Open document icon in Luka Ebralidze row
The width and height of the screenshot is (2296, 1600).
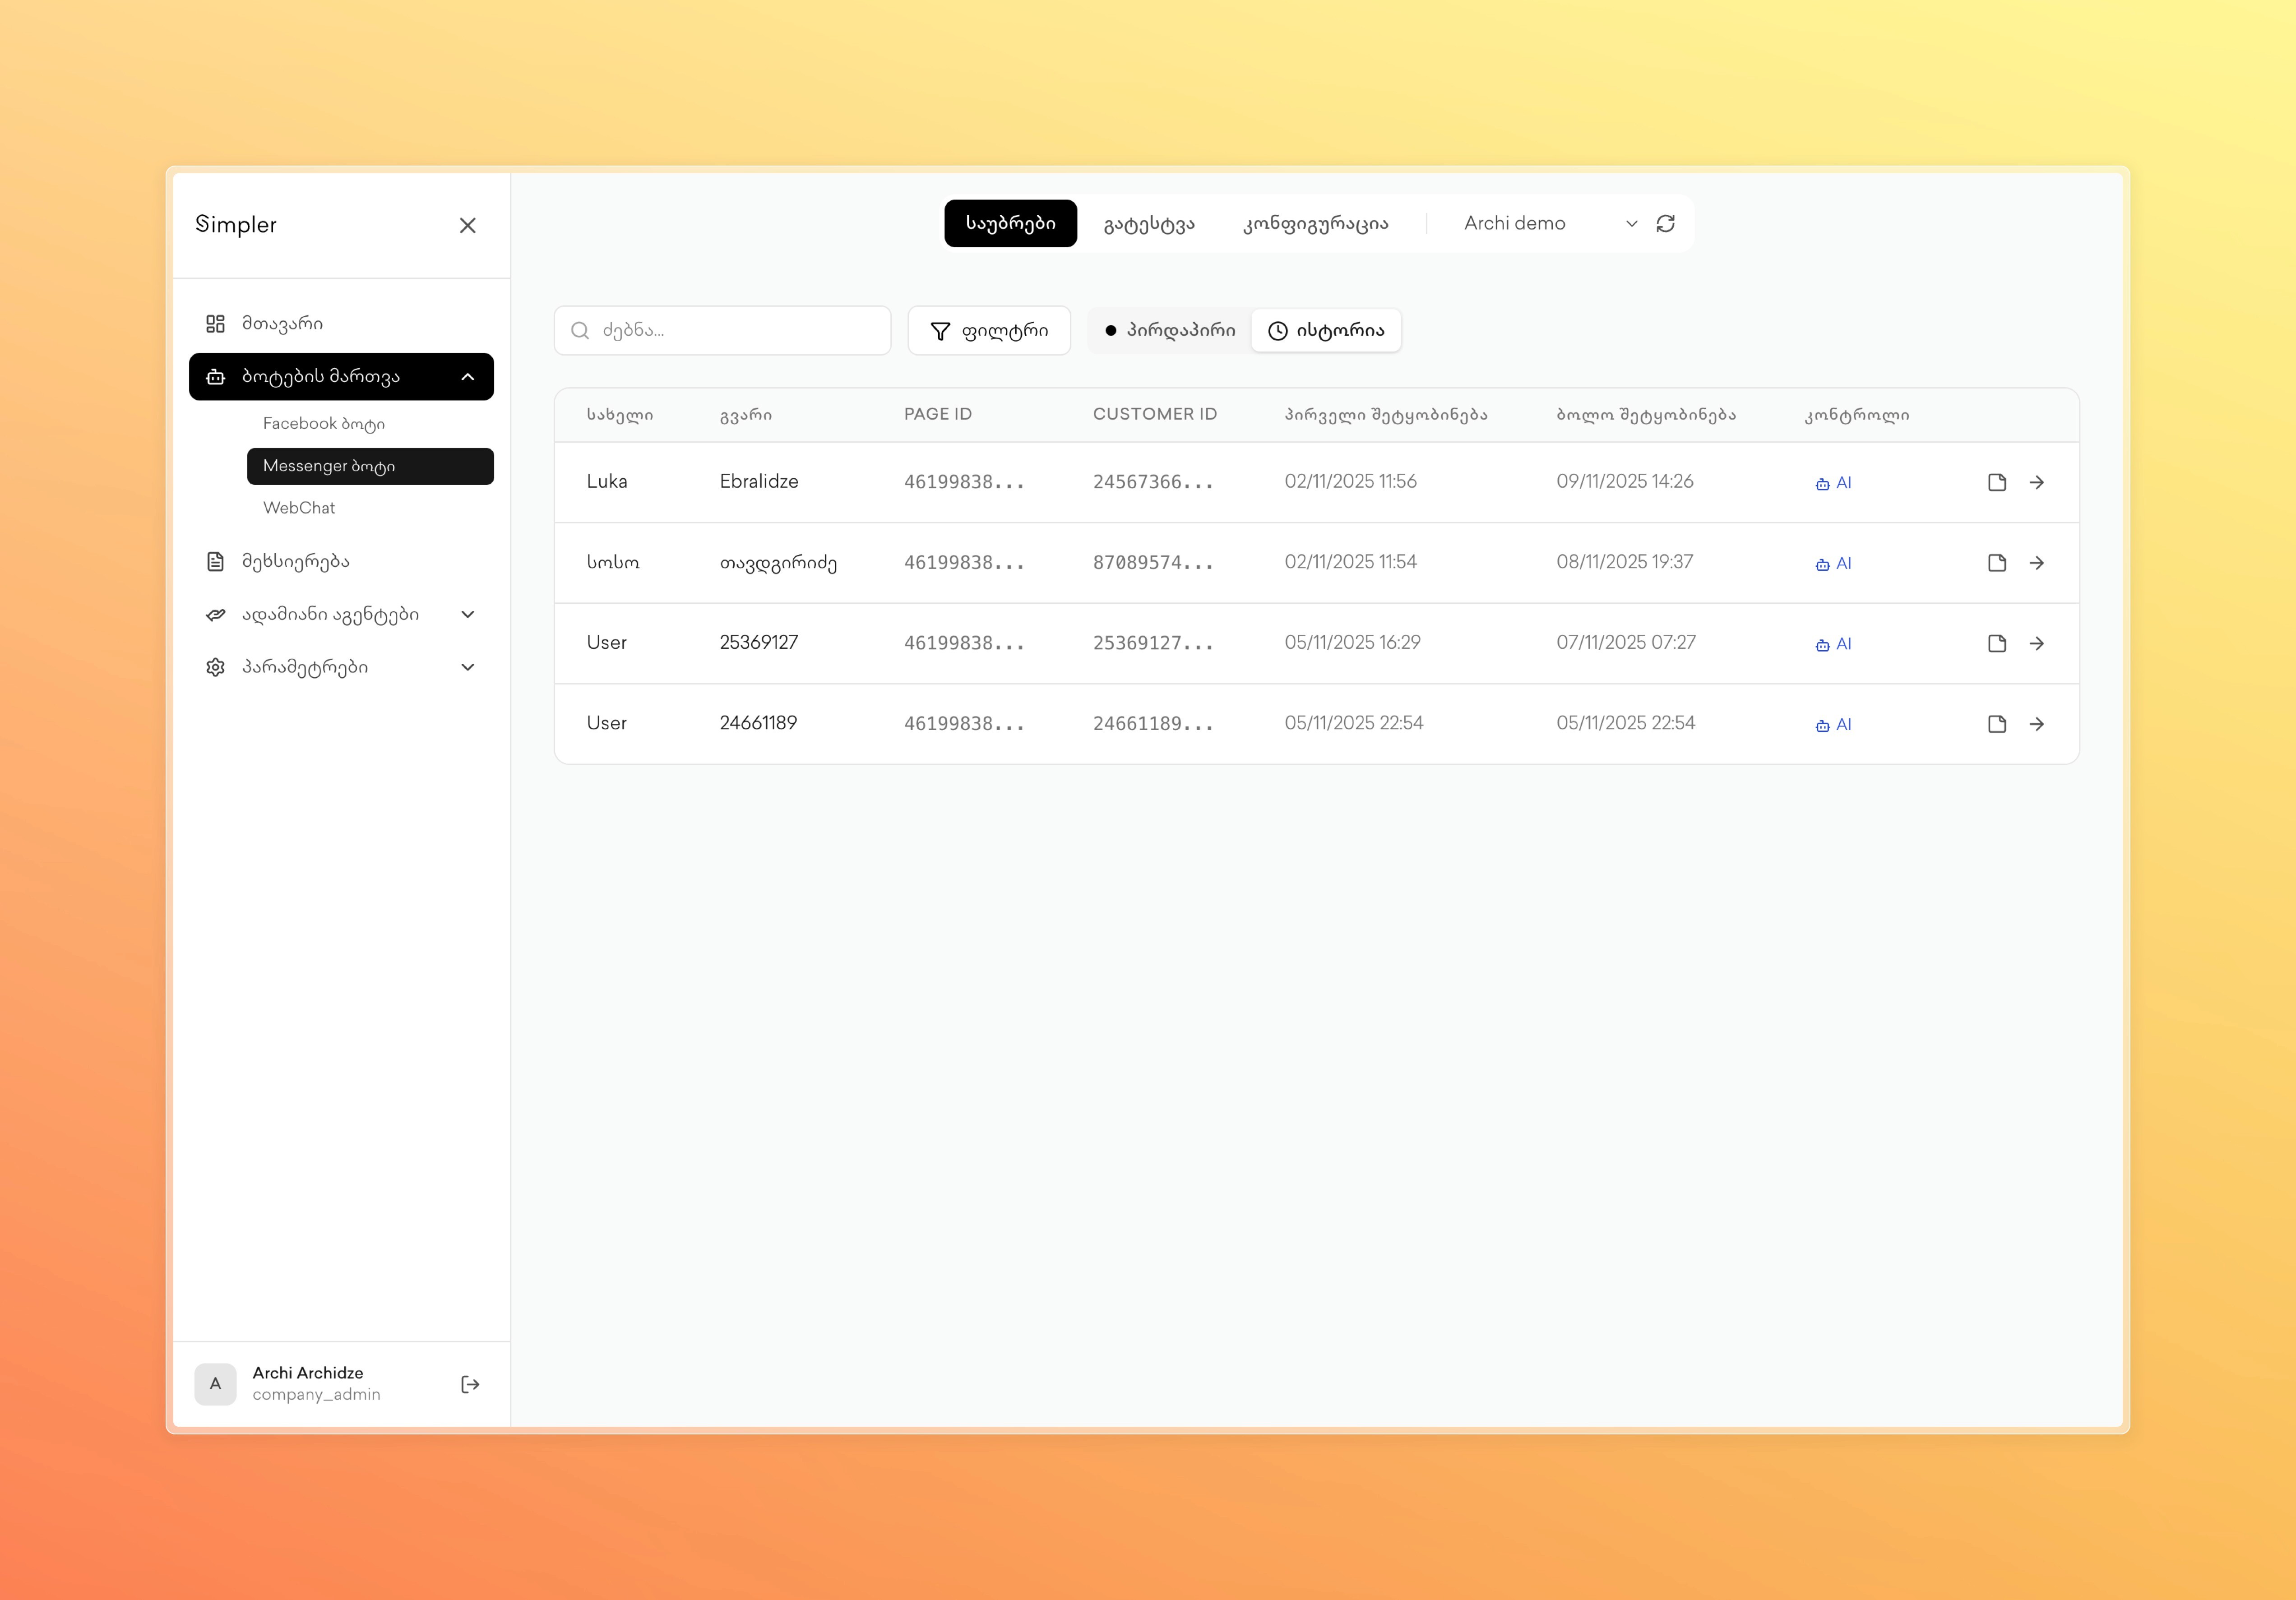coord(1996,483)
